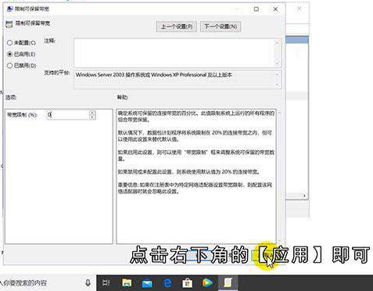Select the 未配置(C) radio button
373x291 pixels.
10,42
